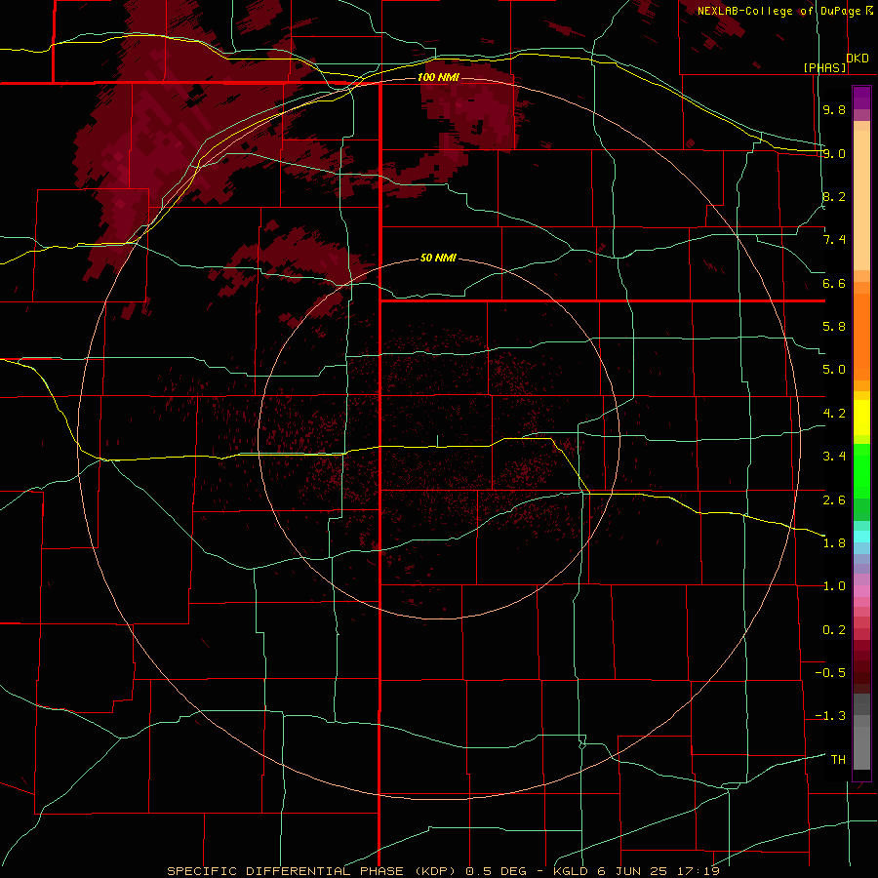Image resolution: width=878 pixels, height=878 pixels.
Task: Click the 2.6 scale label
Action: (834, 500)
